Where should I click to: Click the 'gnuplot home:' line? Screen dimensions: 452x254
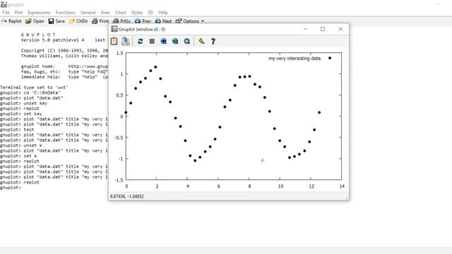coord(64,66)
